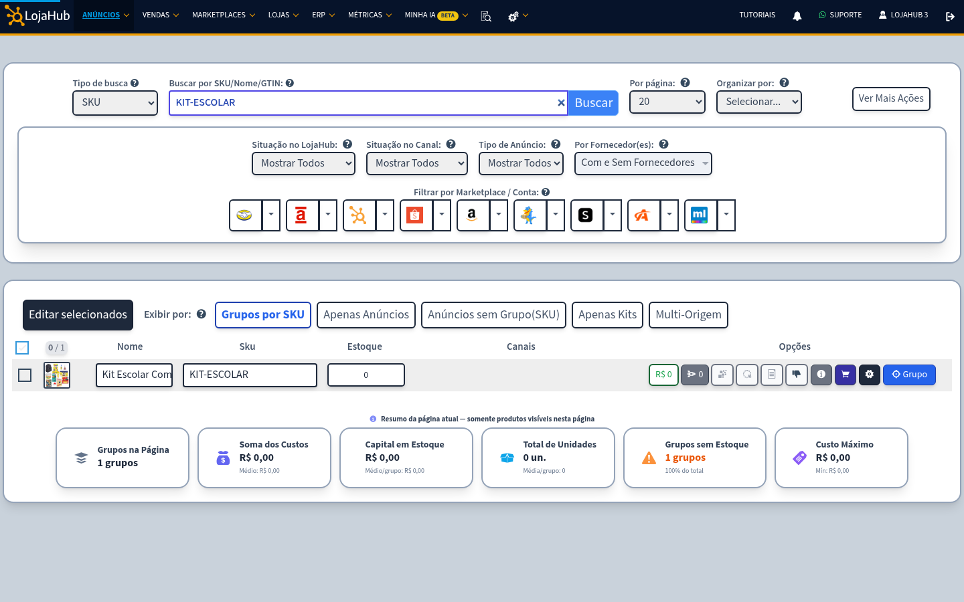
Task: Expand account arrow next to Amazon icon
Action: 499,215
